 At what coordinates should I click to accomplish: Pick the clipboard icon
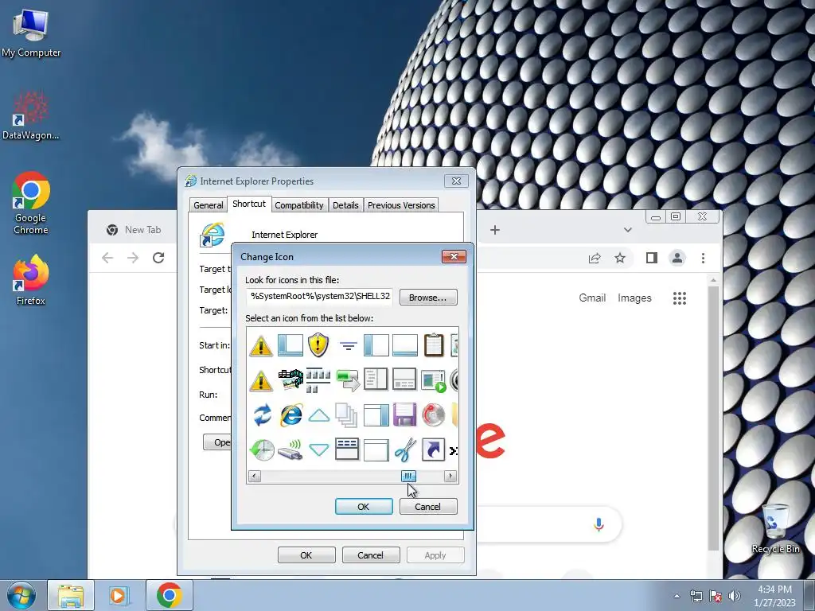(x=434, y=345)
